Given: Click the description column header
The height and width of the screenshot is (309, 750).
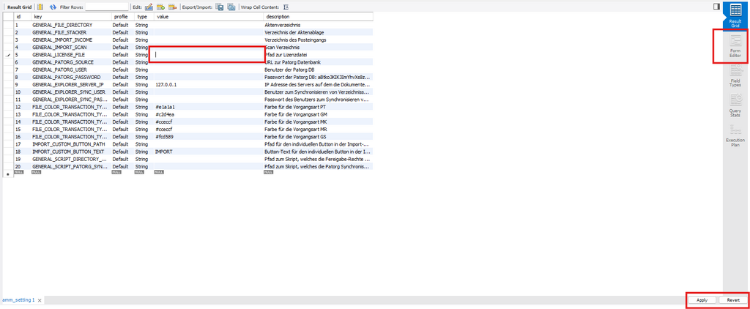Looking at the screenshot, I should (277, 16).
